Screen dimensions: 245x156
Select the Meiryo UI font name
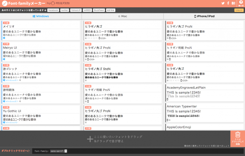pyautogui.click(x=10, y=47)
